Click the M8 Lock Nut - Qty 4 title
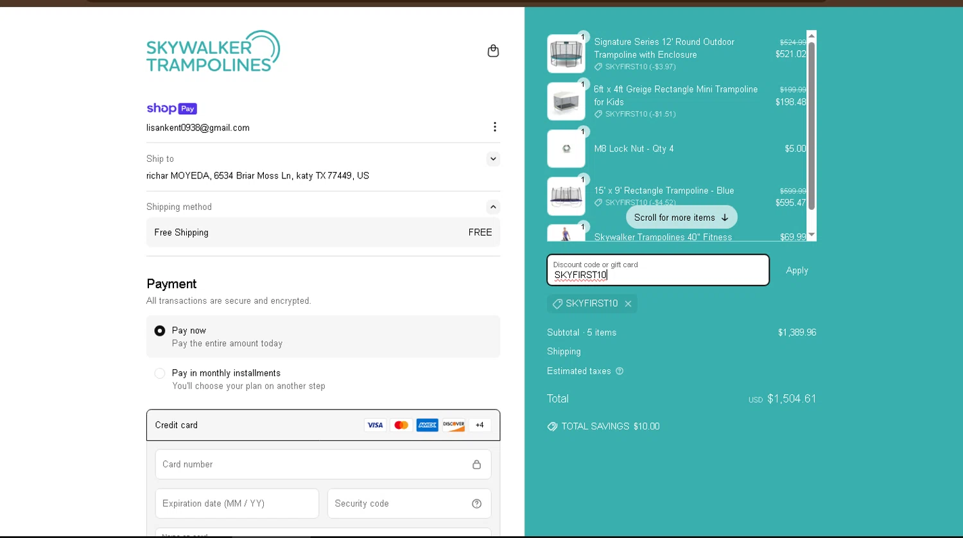963x538 pixels. pos(634,148)
